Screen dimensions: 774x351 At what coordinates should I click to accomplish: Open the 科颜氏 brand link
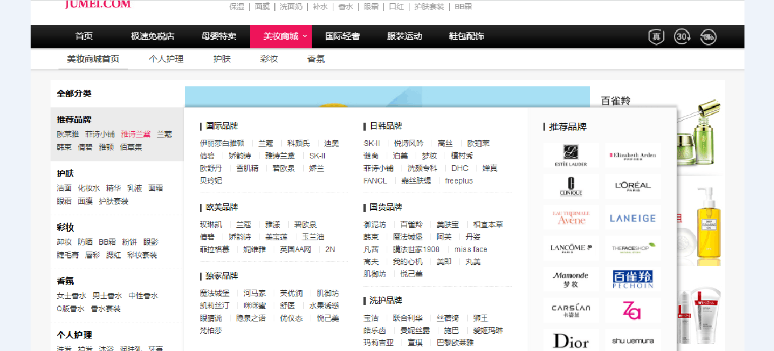299,143
